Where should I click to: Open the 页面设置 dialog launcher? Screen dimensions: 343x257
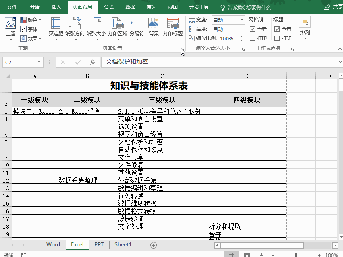pos(182,49)
